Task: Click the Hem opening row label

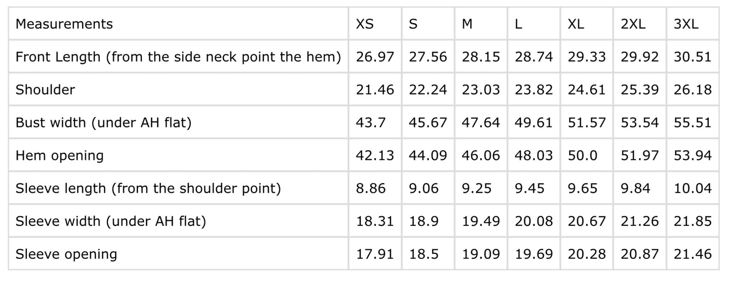Action: click(59, 155)
